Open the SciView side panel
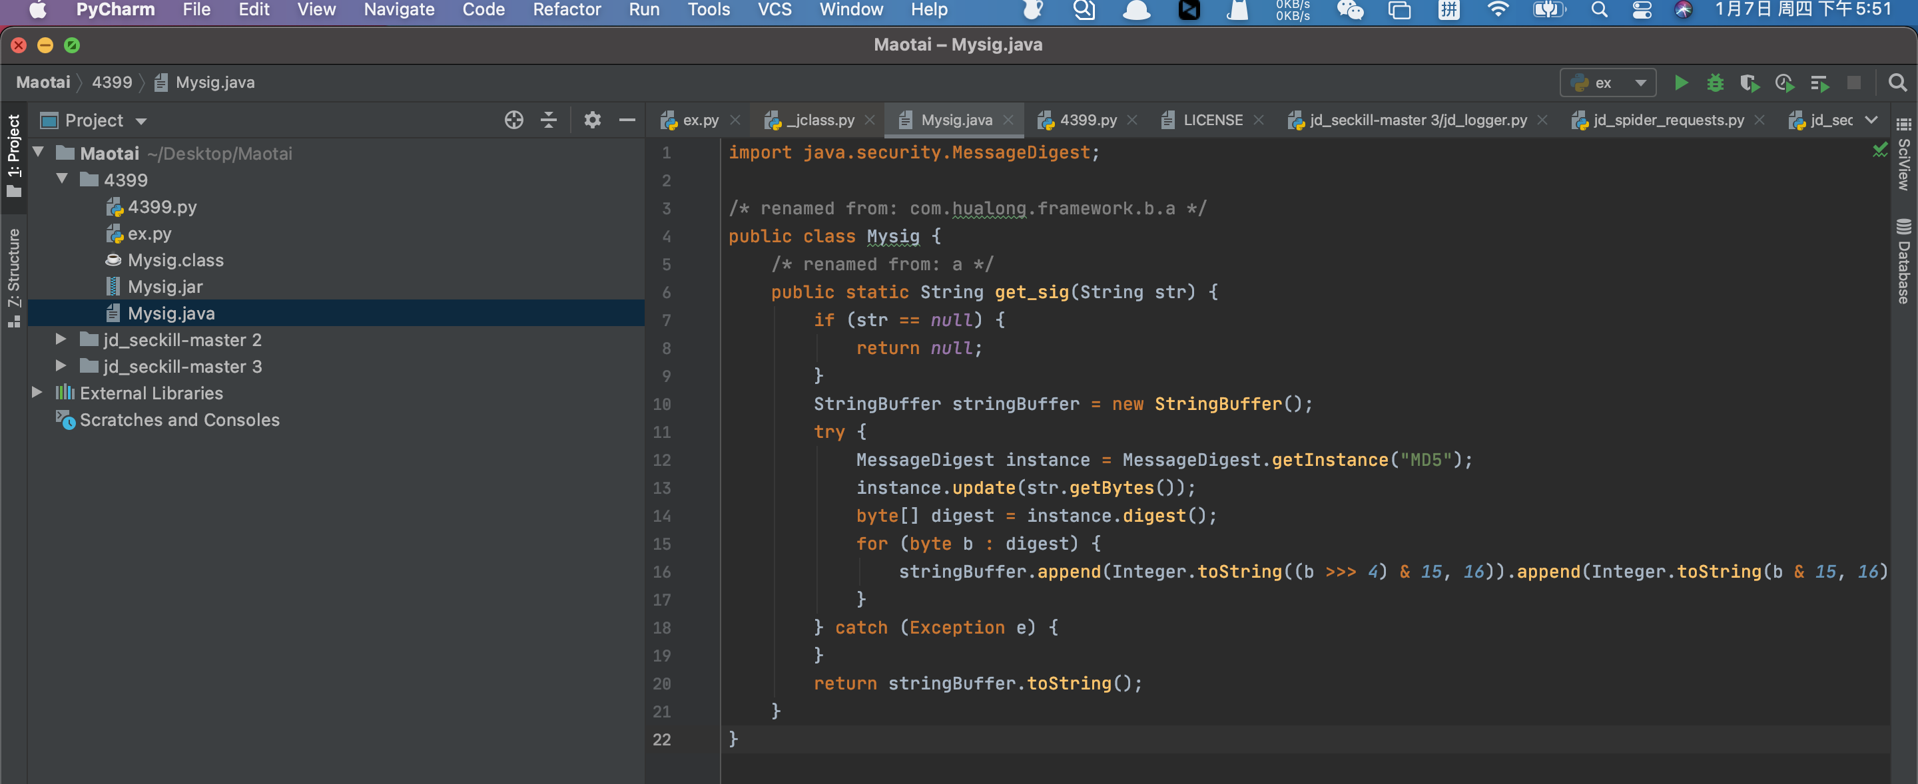The width and height of the screenshot is (1918, 784). tap(1903, 154)
